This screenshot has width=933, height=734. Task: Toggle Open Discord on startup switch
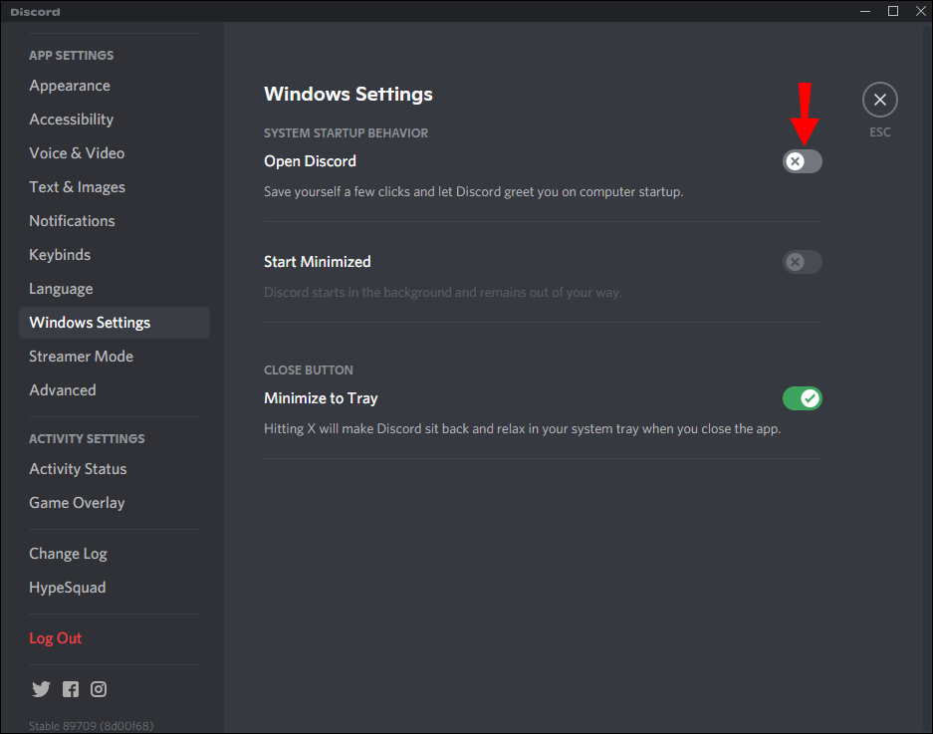click(x=803, y=161)
